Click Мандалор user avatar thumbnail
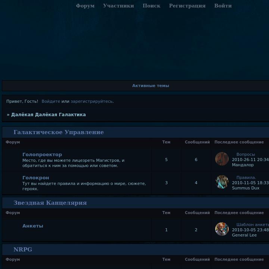The width and height of the screenshot is (269, 269). [222, 159]
